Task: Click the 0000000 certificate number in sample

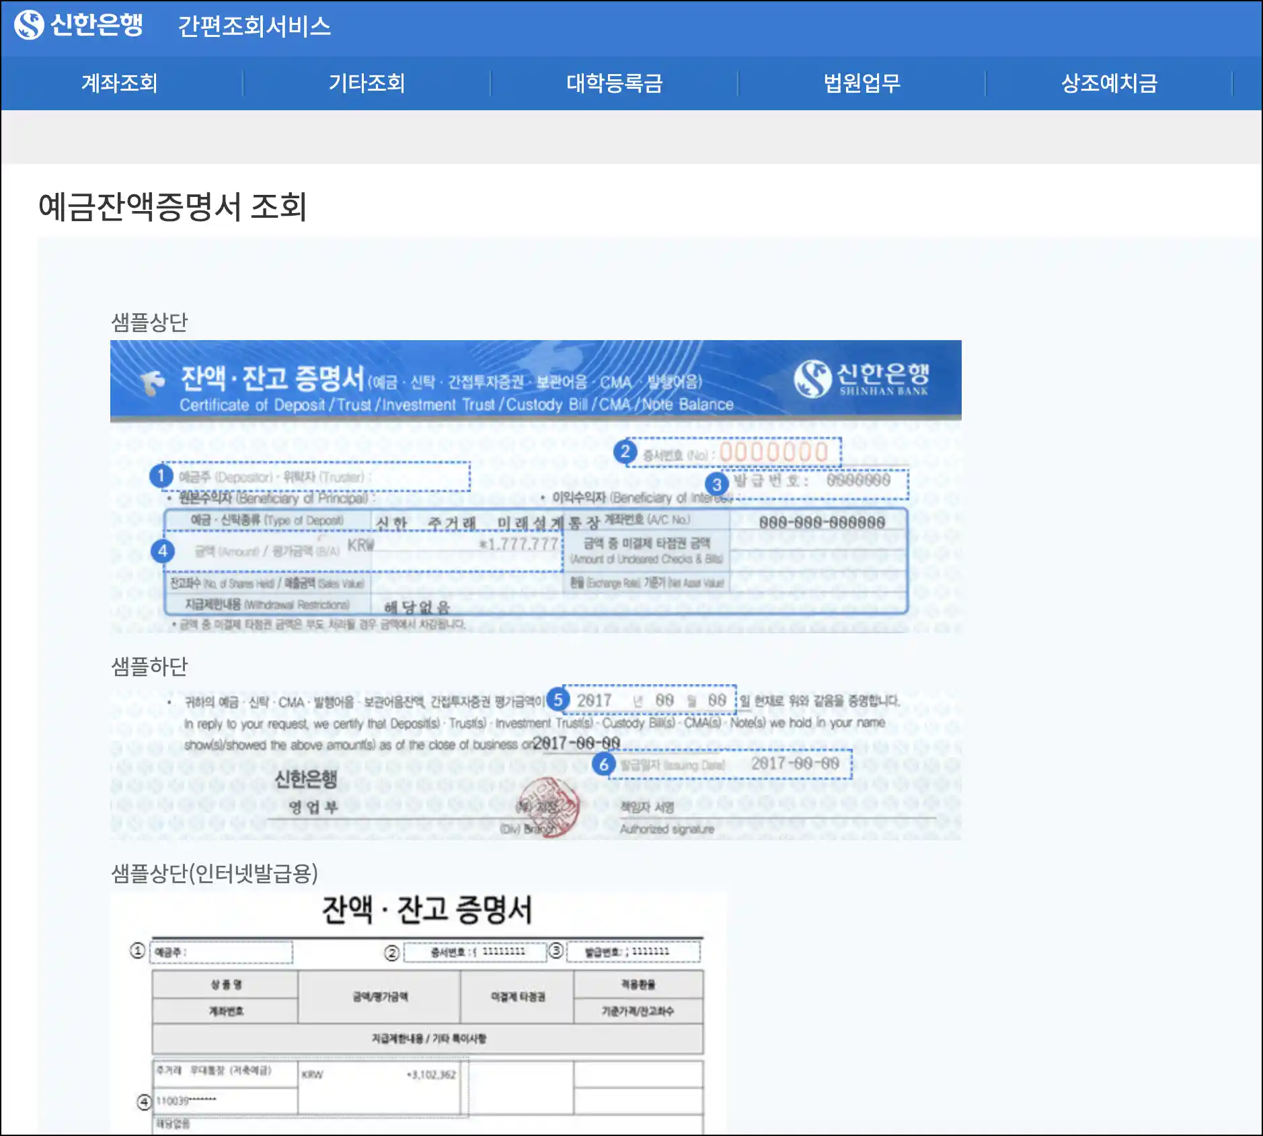Action: click(x=774, y=452)
